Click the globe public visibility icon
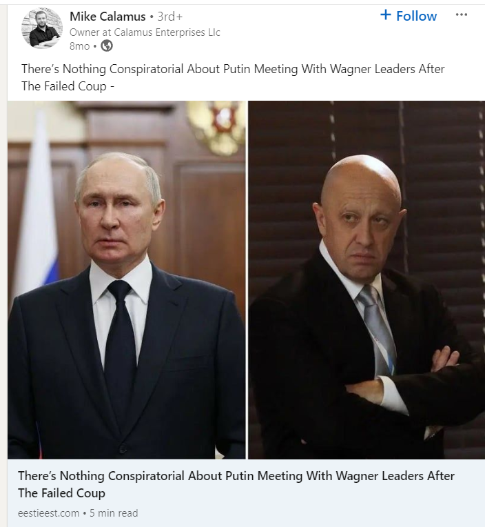 [x=107, y=46]
